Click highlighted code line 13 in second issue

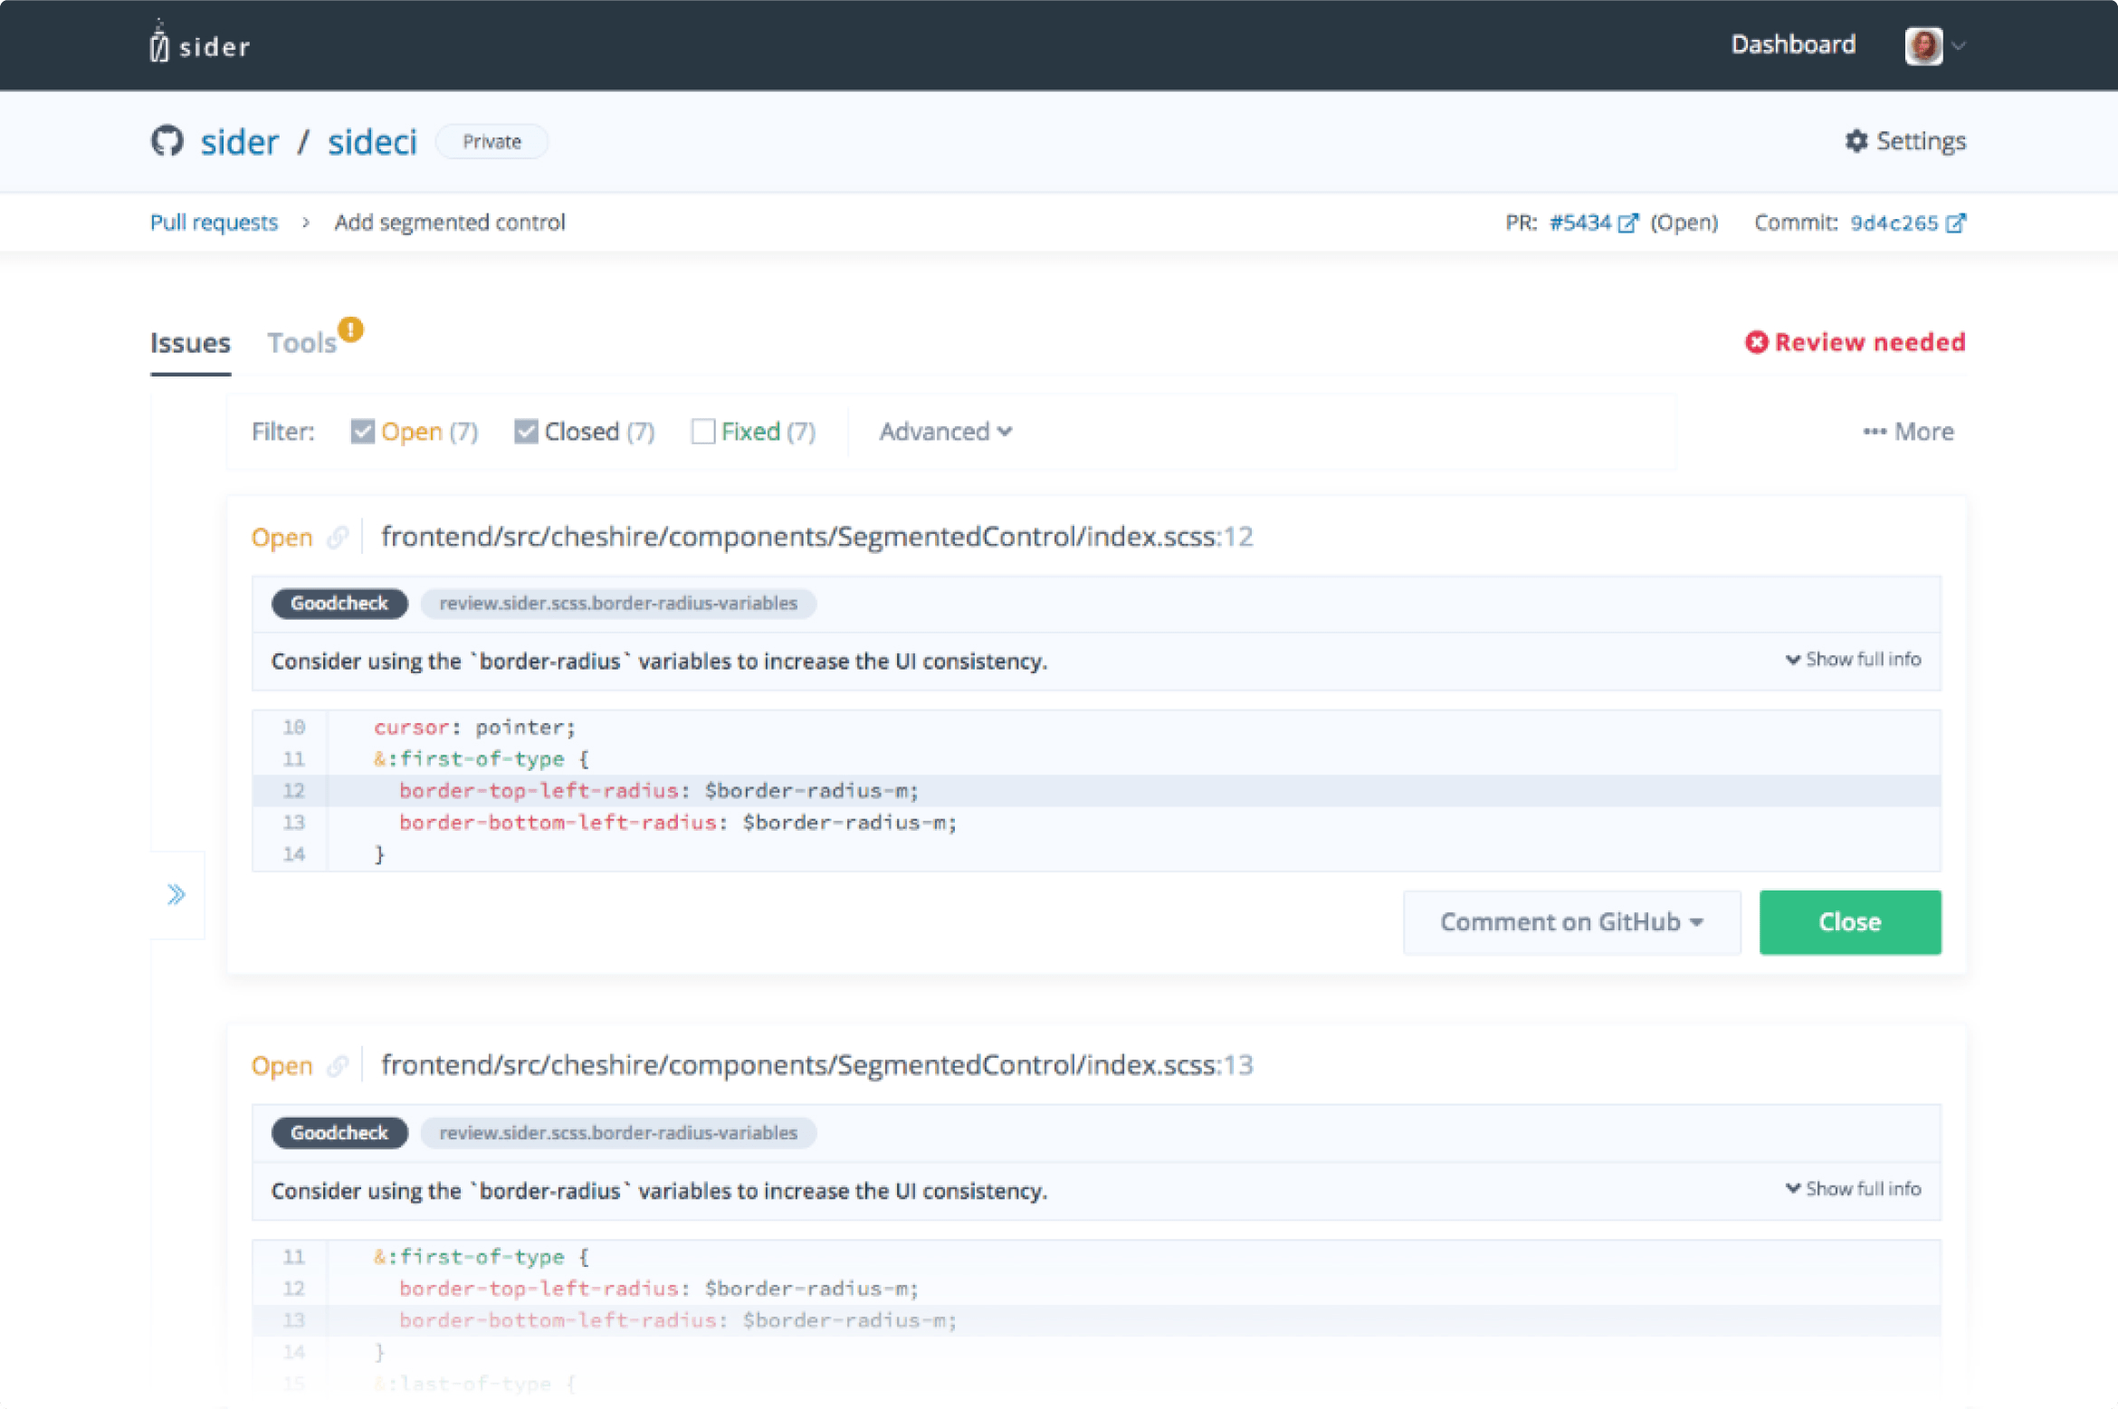pyautogui.click(x=1096, y=1320)
